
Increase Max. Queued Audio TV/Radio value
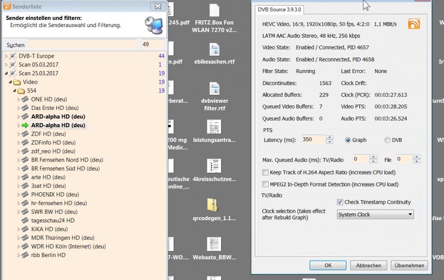coord(373,157)
